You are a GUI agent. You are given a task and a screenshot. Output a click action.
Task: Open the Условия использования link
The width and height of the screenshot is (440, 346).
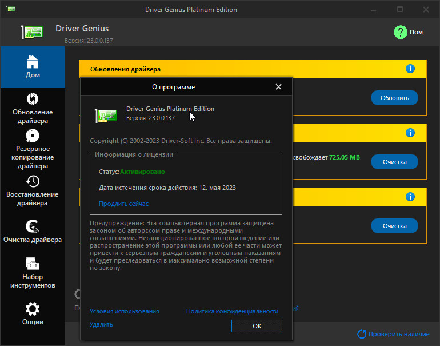124,311
